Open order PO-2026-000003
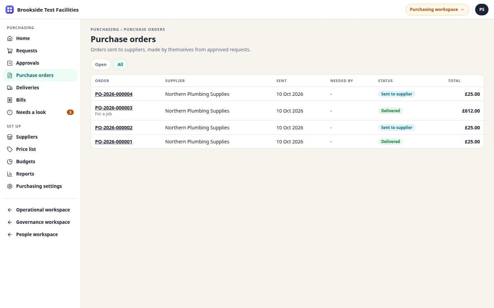The image size is (494, 308). [x=114, y=108]
